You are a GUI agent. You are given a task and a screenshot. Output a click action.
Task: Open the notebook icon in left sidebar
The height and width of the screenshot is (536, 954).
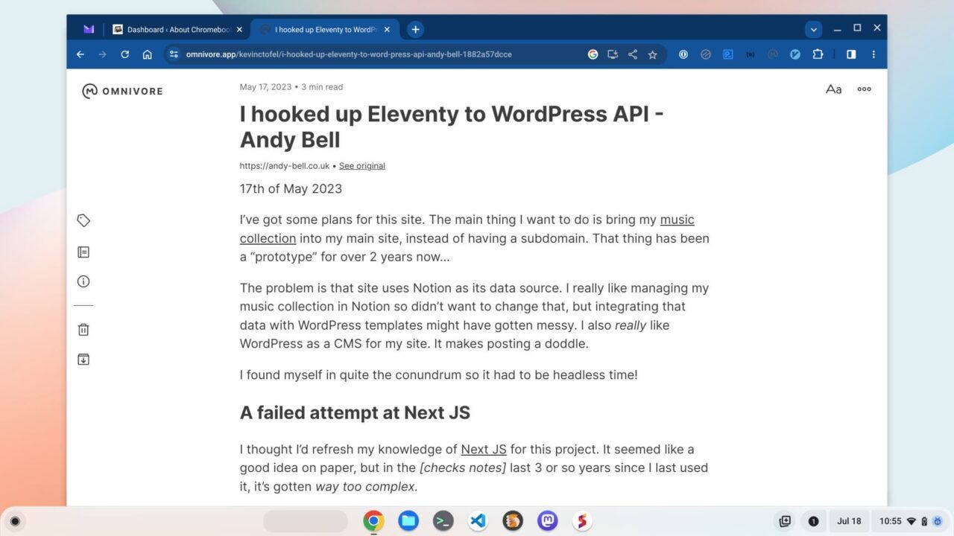pyautogui.click(x=83, y=252)
